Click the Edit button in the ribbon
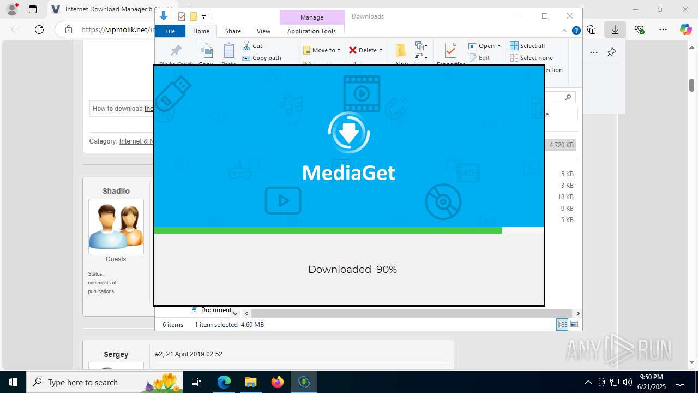Screen dimensions: 698x393 (x=479, y=58)
